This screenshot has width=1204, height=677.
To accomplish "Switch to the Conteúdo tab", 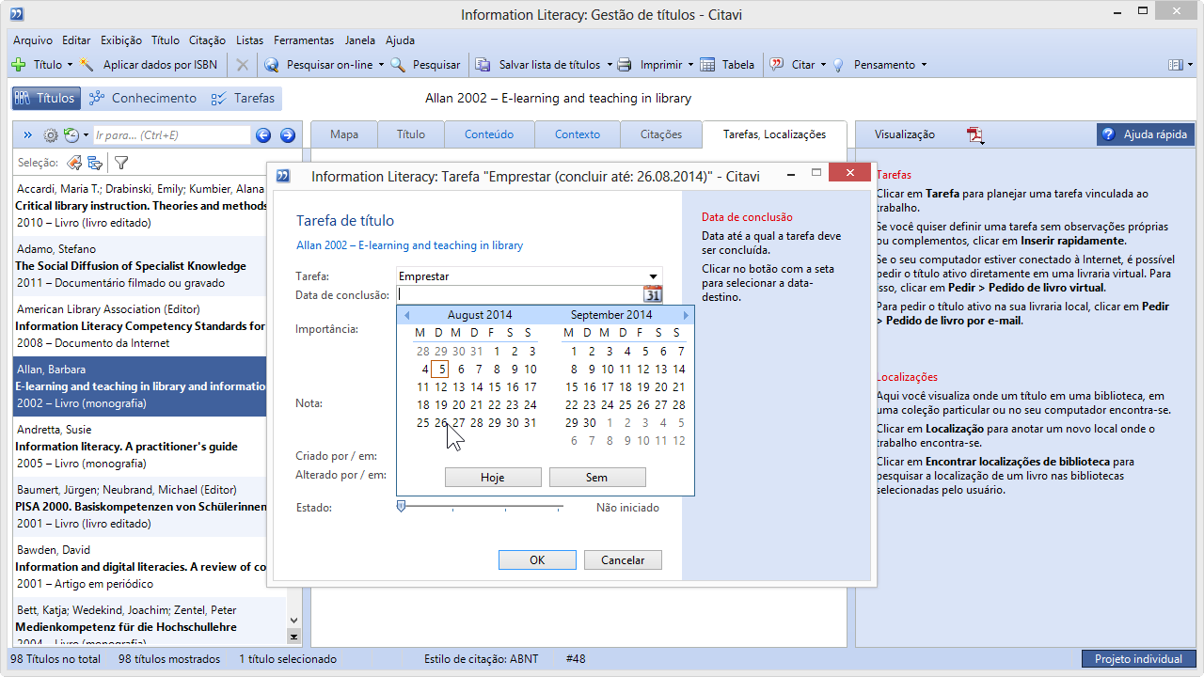I will click(x=489, y=134).
